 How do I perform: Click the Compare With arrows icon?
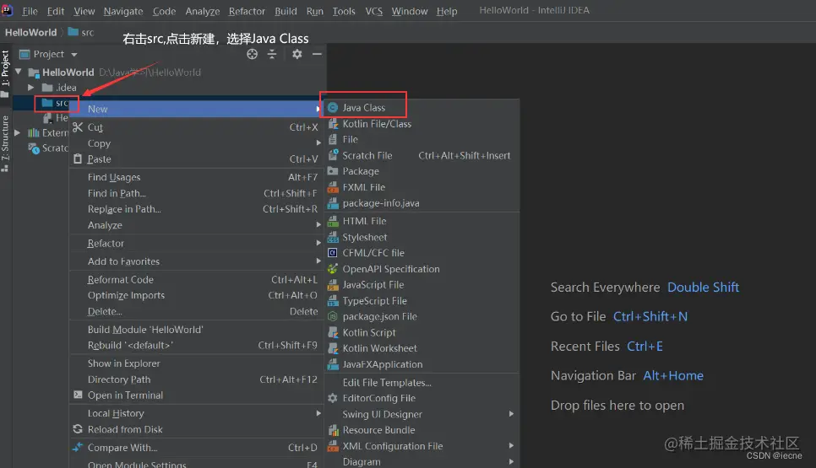click(x=78, y=447)
